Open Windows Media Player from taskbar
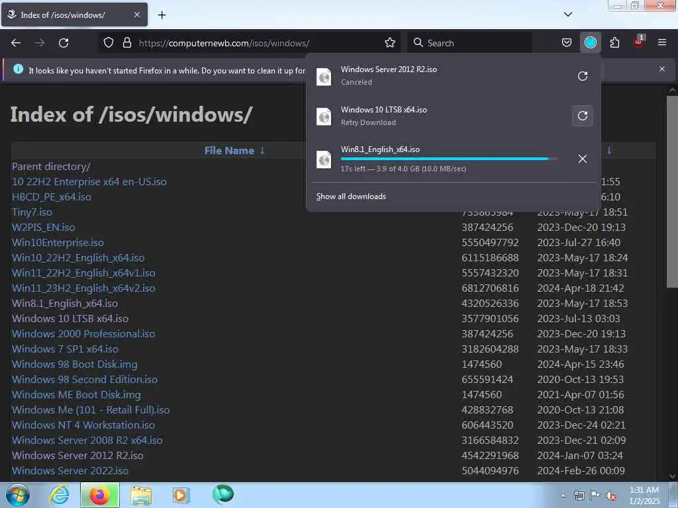This screenshot has width=678, height=508. tap(181, 495)
